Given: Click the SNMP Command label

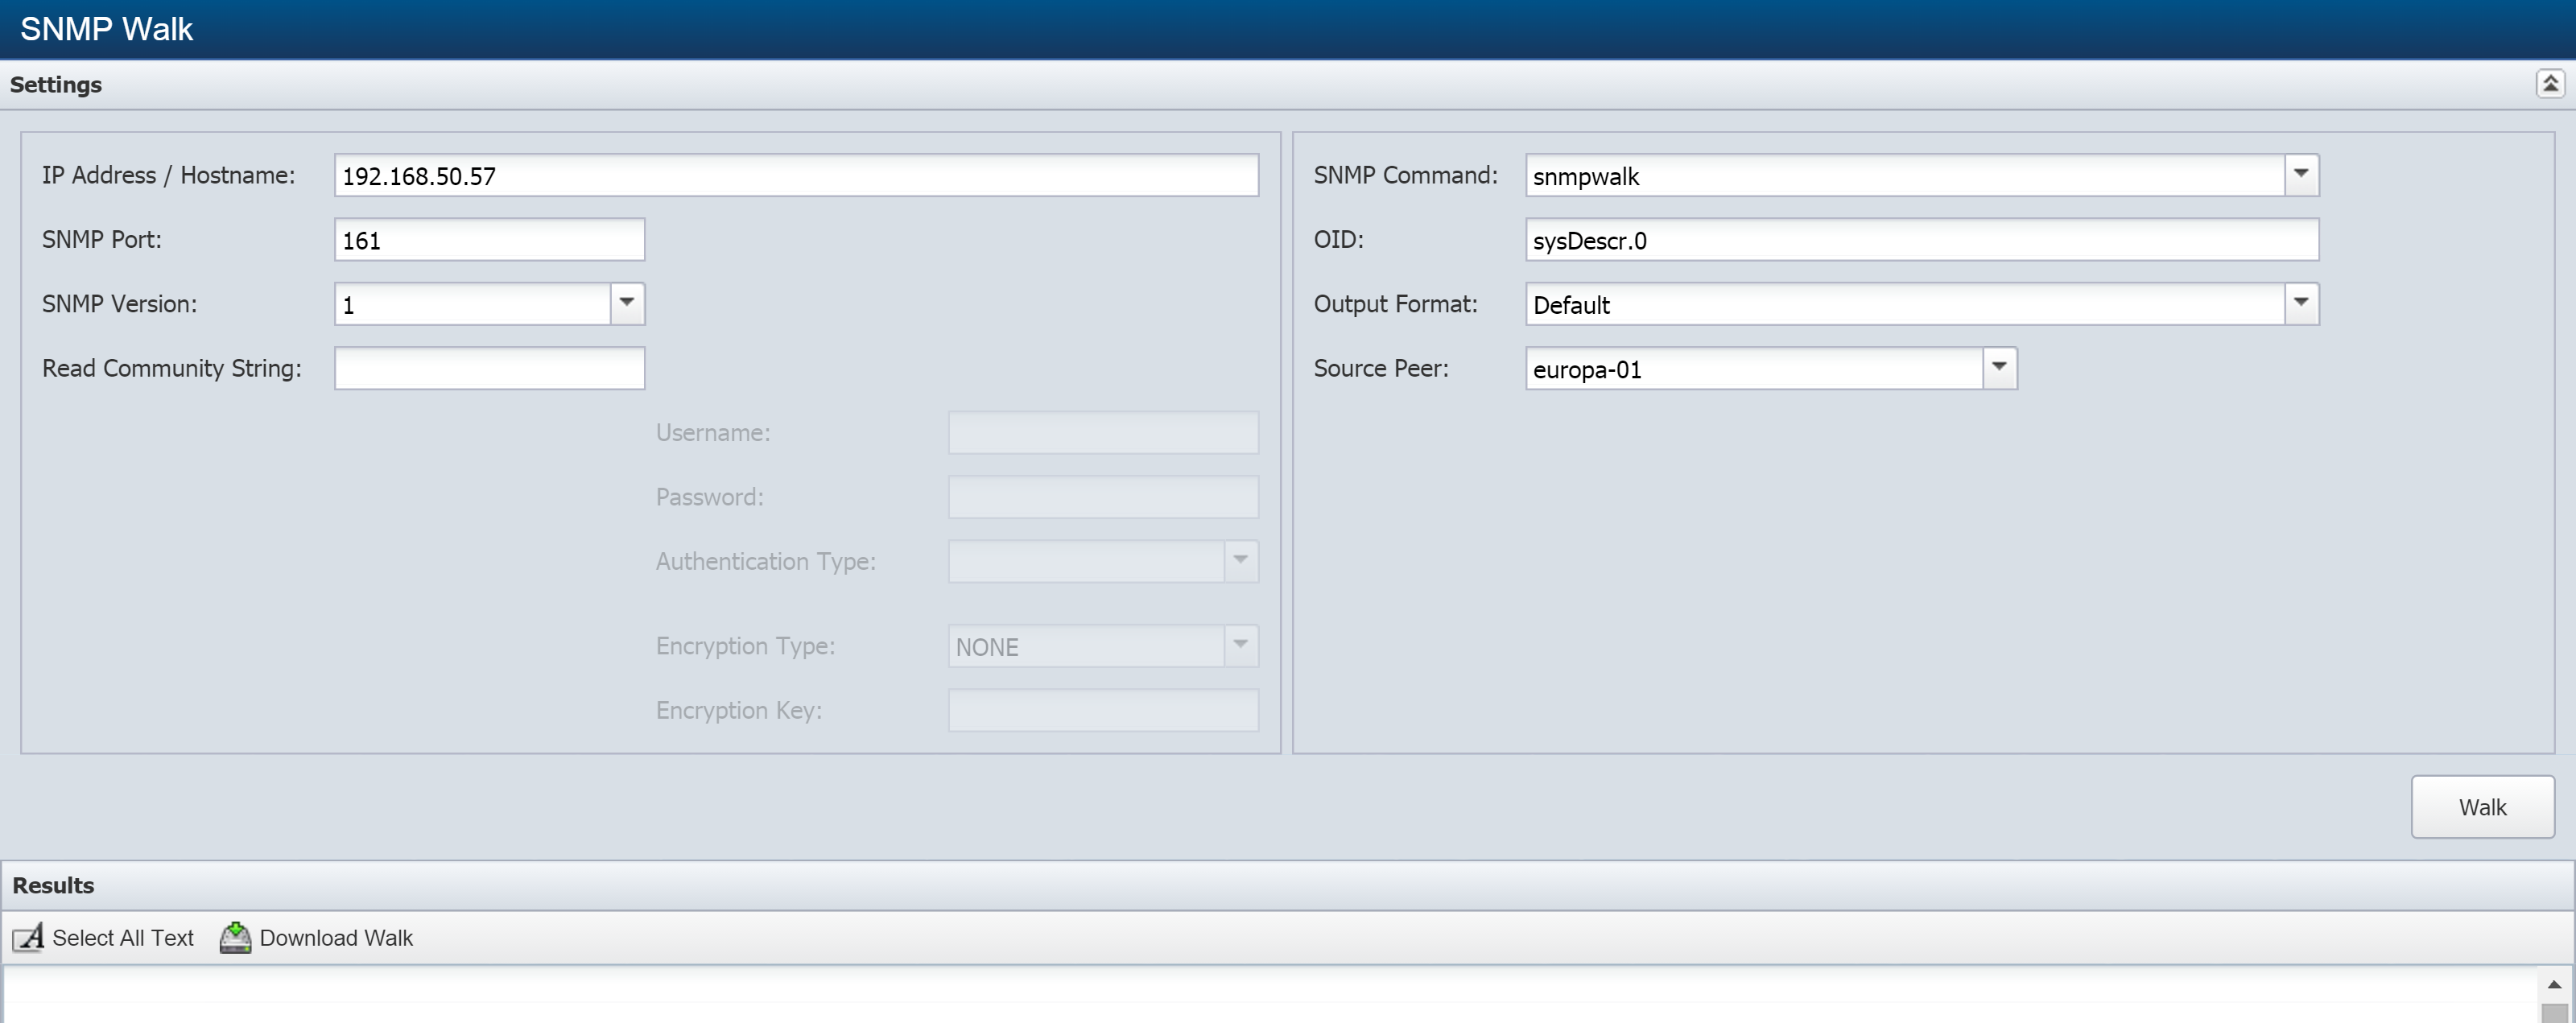Looking at the screenshot, I should [x=1405, y=175].
